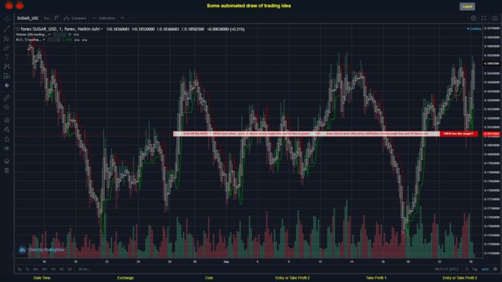Screen dimensions: 502x282
Task: Select the Text annotation tool
Action: (x=7, y=57)
